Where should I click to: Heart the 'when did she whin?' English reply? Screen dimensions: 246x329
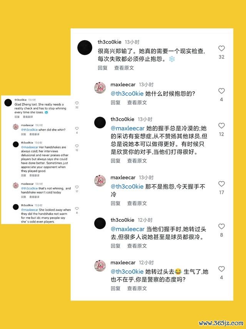click(77, 128)
